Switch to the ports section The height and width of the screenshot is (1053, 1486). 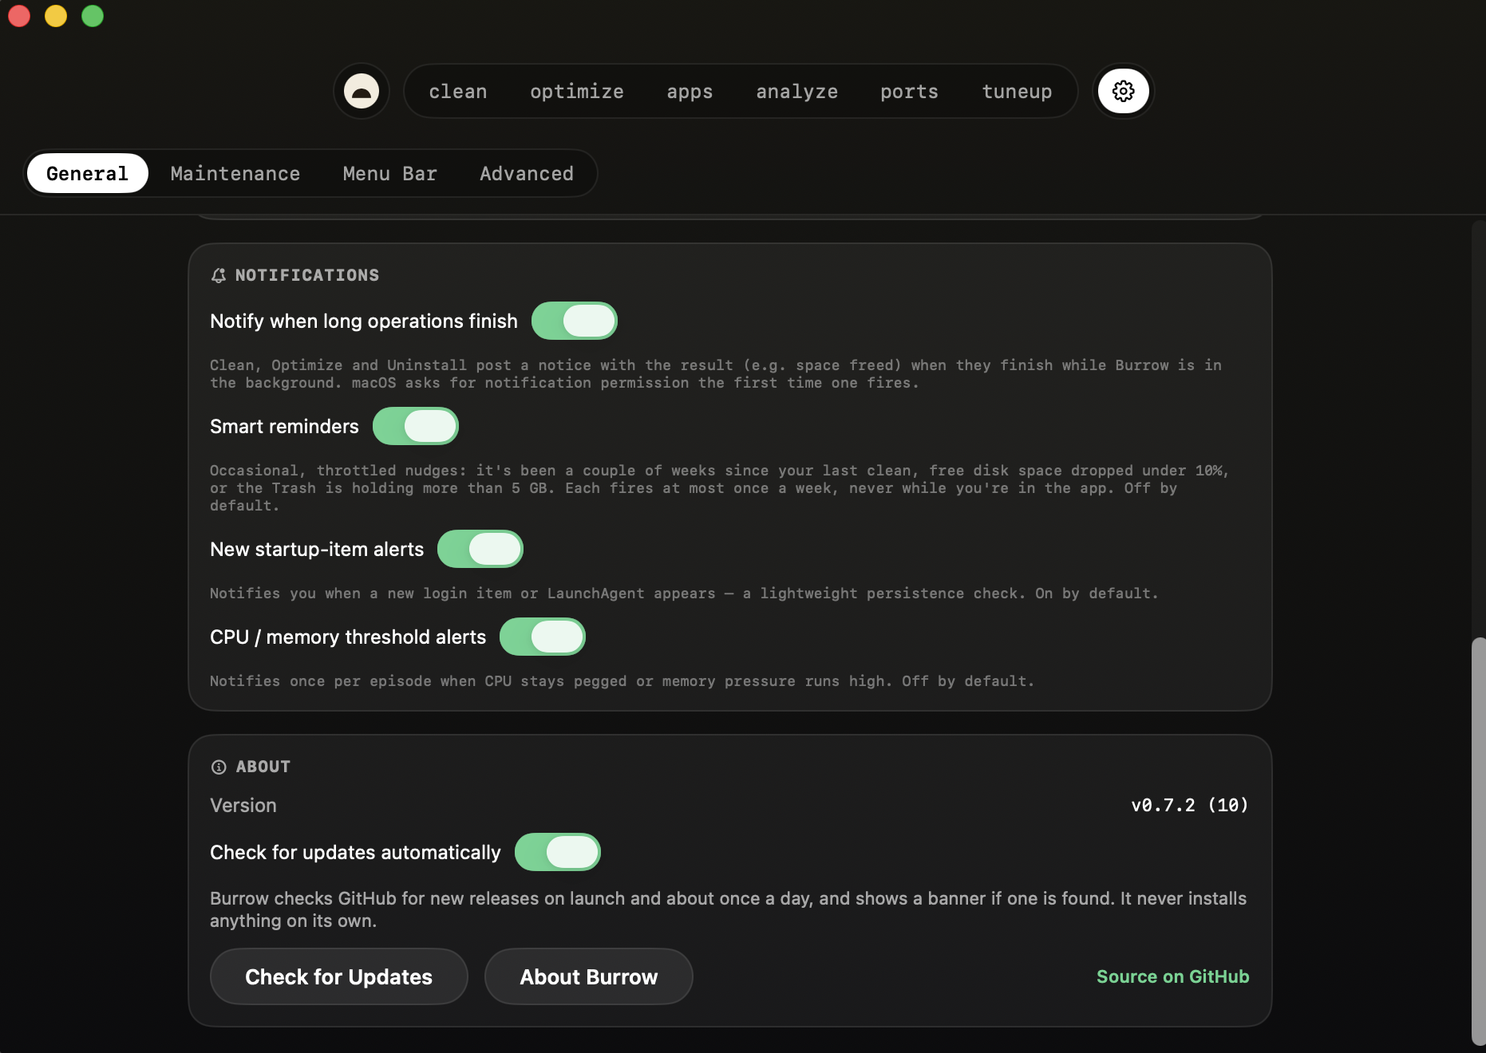(x=910, y=92)
